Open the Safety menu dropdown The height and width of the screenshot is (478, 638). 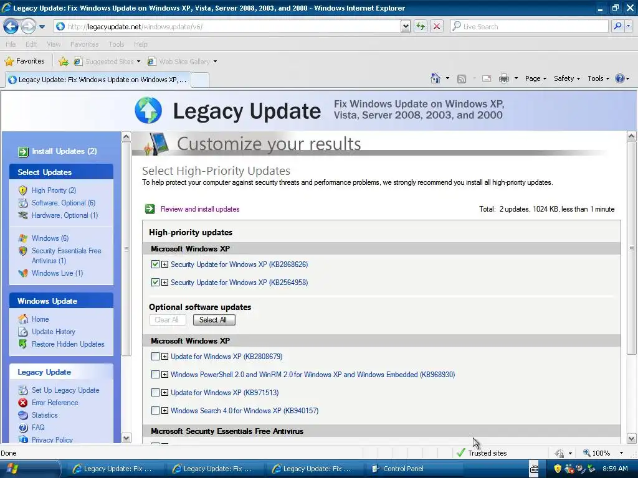[567, 78]
